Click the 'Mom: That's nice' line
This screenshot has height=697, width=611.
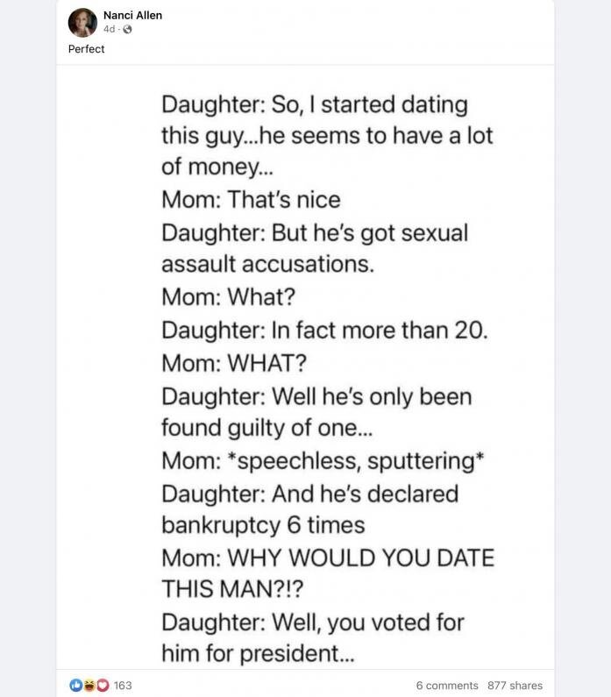(x=251, y=199)
